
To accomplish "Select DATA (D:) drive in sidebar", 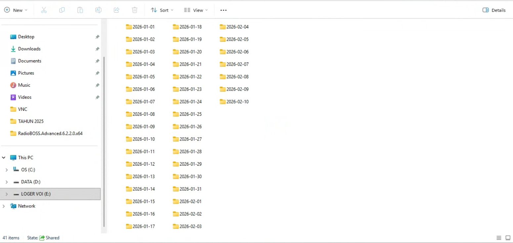I will click(x=30, y=182).
